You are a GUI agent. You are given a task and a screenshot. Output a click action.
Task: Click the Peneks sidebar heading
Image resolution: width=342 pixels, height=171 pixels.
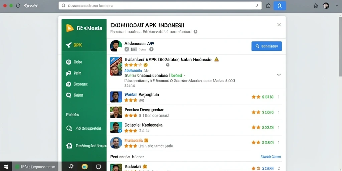pos(72,115)
